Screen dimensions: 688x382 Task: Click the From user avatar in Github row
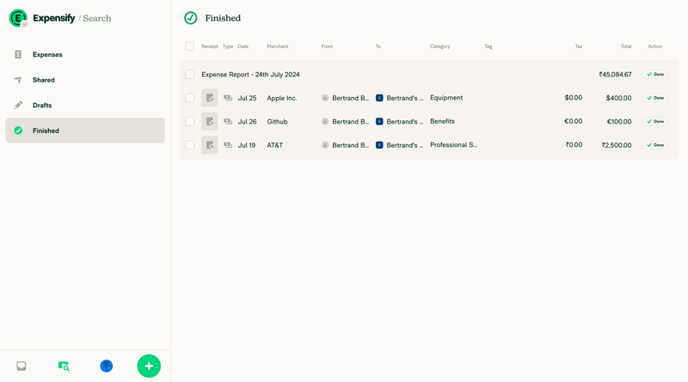coord(325,121)
